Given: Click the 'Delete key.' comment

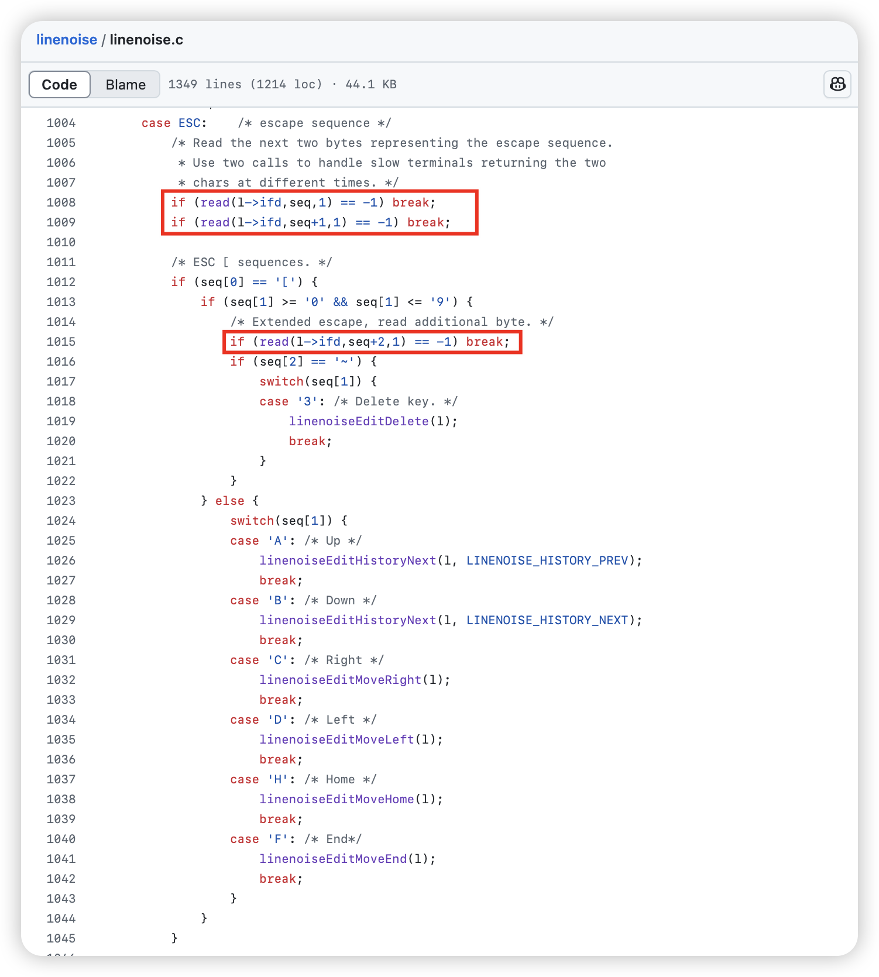Looking at the screenshot, I should click(x=396, y=401).
